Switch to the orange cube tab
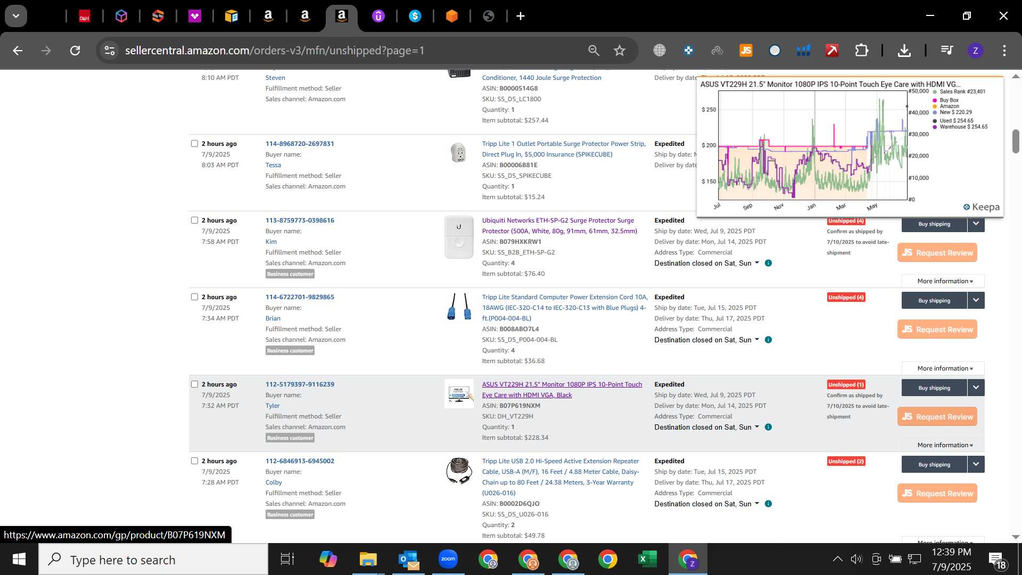Image resolution: width=1022 pixels, height=575 pixels. click(x=452, y=17)
